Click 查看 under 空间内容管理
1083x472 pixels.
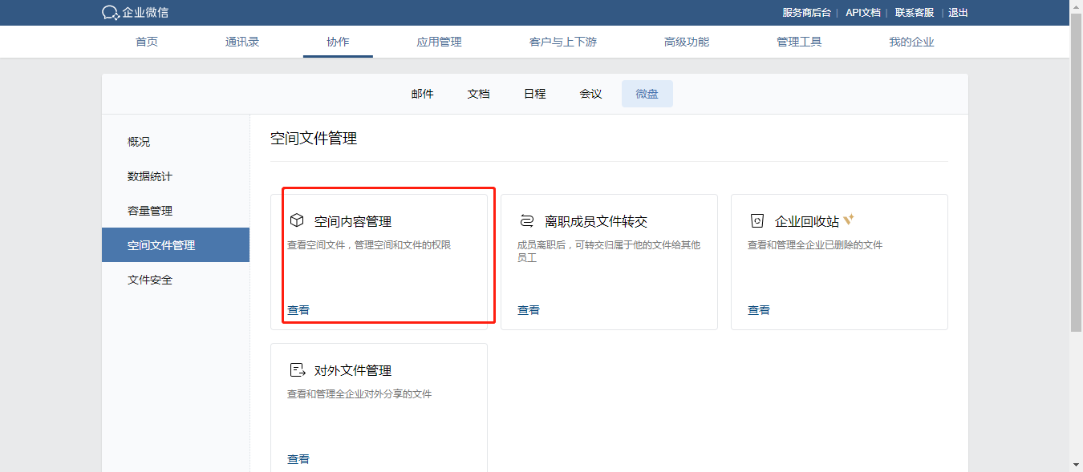[298, 310]
